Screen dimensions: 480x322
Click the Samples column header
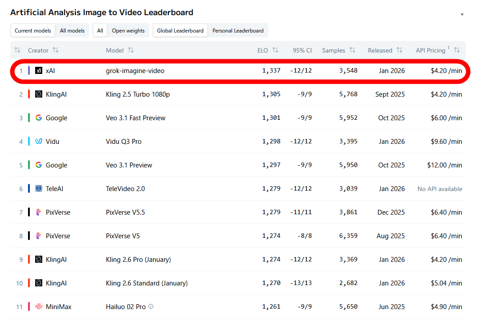(334, 50)
